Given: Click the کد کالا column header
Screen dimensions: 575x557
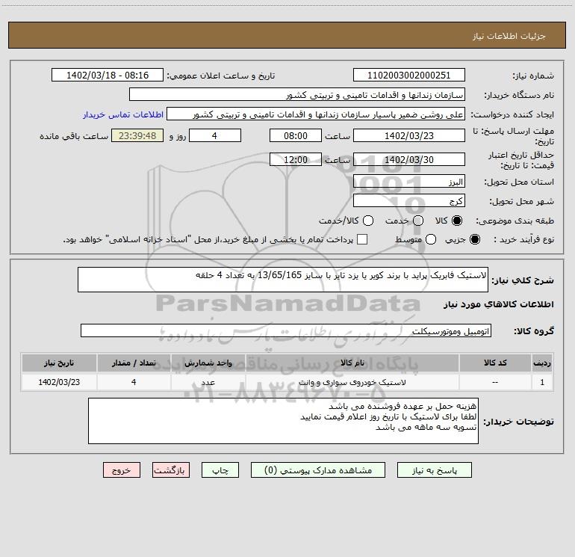Looking at the screenshot, I should point(495,363).
